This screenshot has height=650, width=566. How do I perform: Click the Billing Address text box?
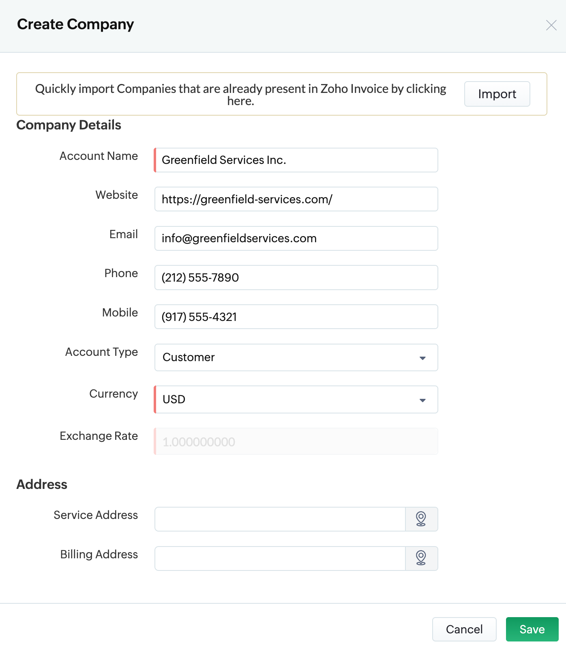pos(280,558)
